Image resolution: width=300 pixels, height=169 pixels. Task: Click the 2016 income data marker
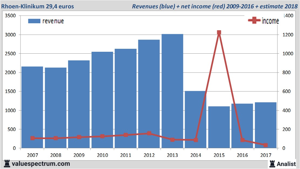pos(242,140)
